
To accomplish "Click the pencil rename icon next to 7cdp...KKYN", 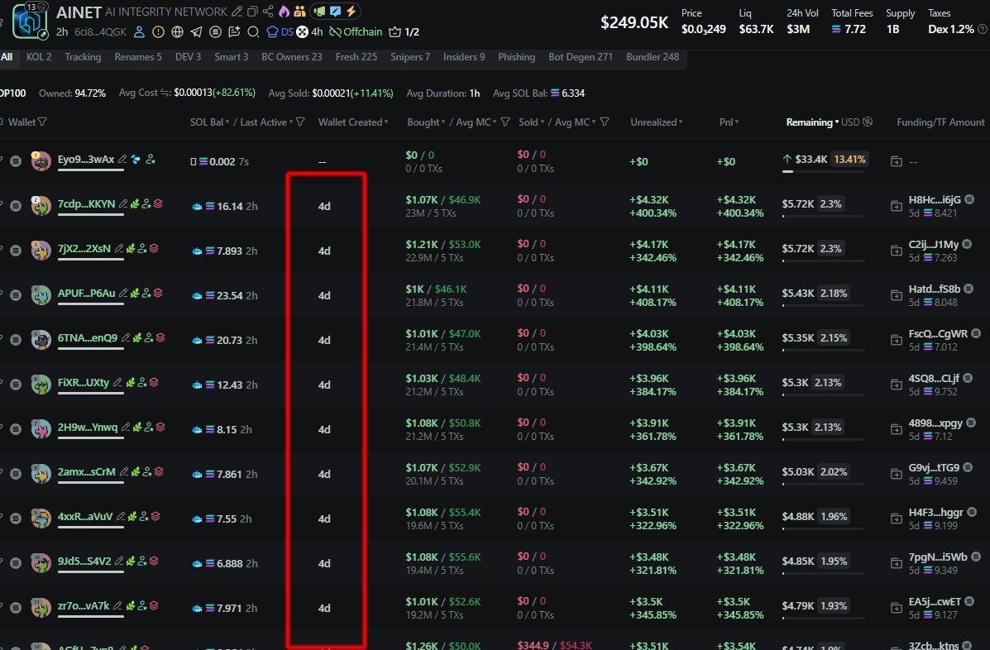I will [122, 204].
